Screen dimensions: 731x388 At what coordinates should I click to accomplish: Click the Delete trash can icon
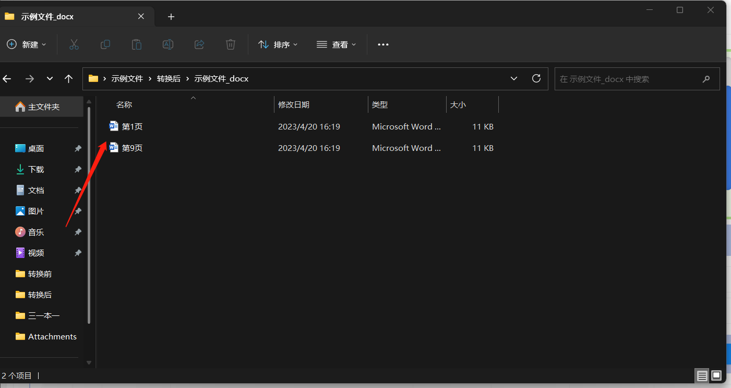[230, 44]
